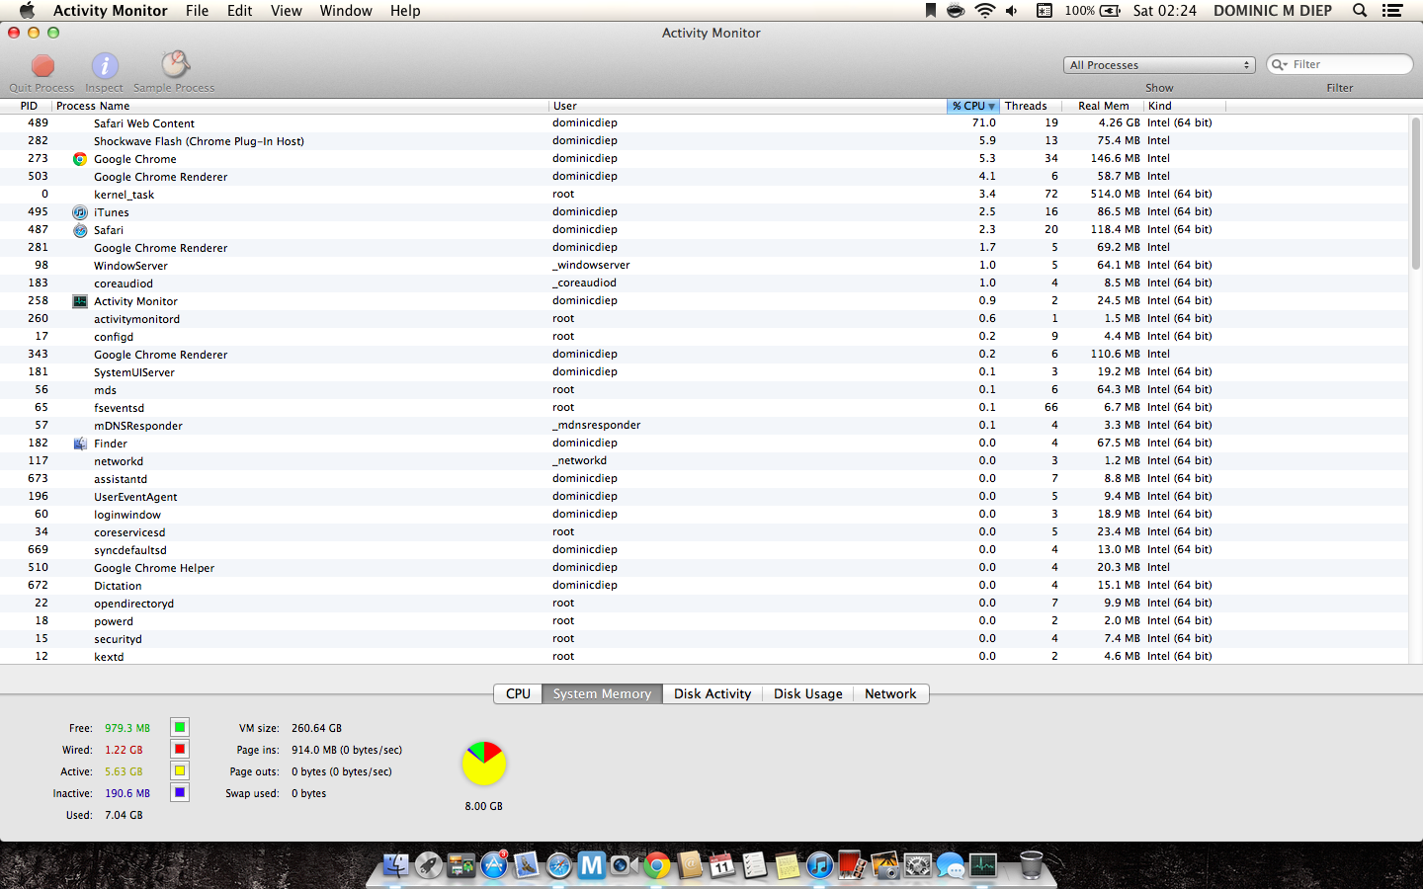
Task: Open iPhoto in the Dock
Action: coord(885,865)
